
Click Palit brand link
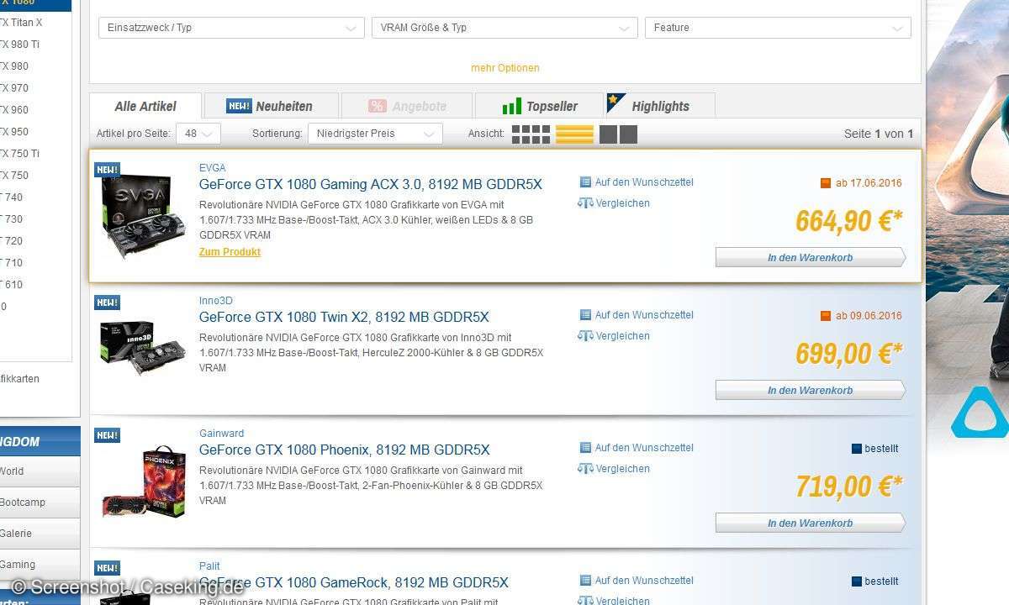coord(209,566)
